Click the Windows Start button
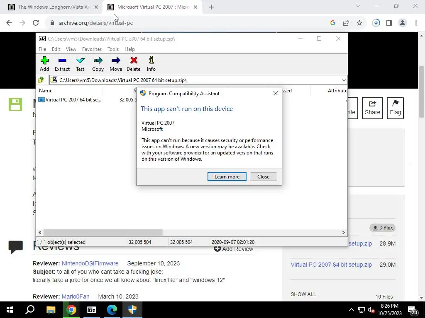This screenshot has height=318, width=425. (x=10, y=310)
